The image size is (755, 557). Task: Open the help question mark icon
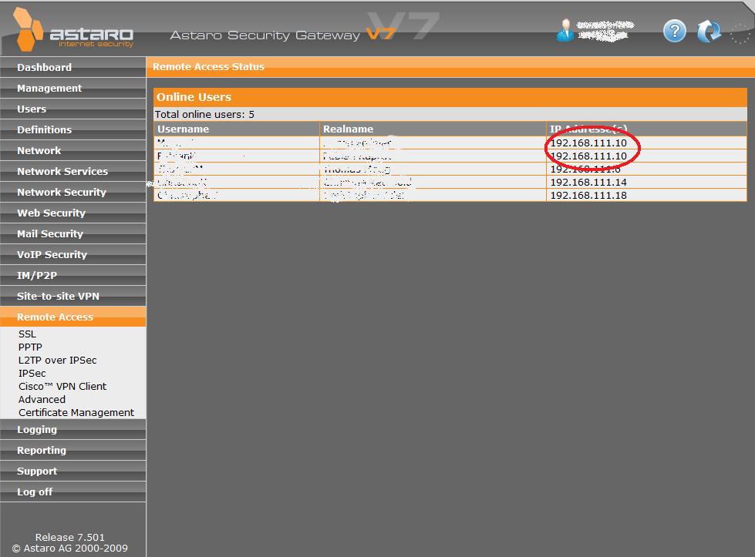coord(675,32)
